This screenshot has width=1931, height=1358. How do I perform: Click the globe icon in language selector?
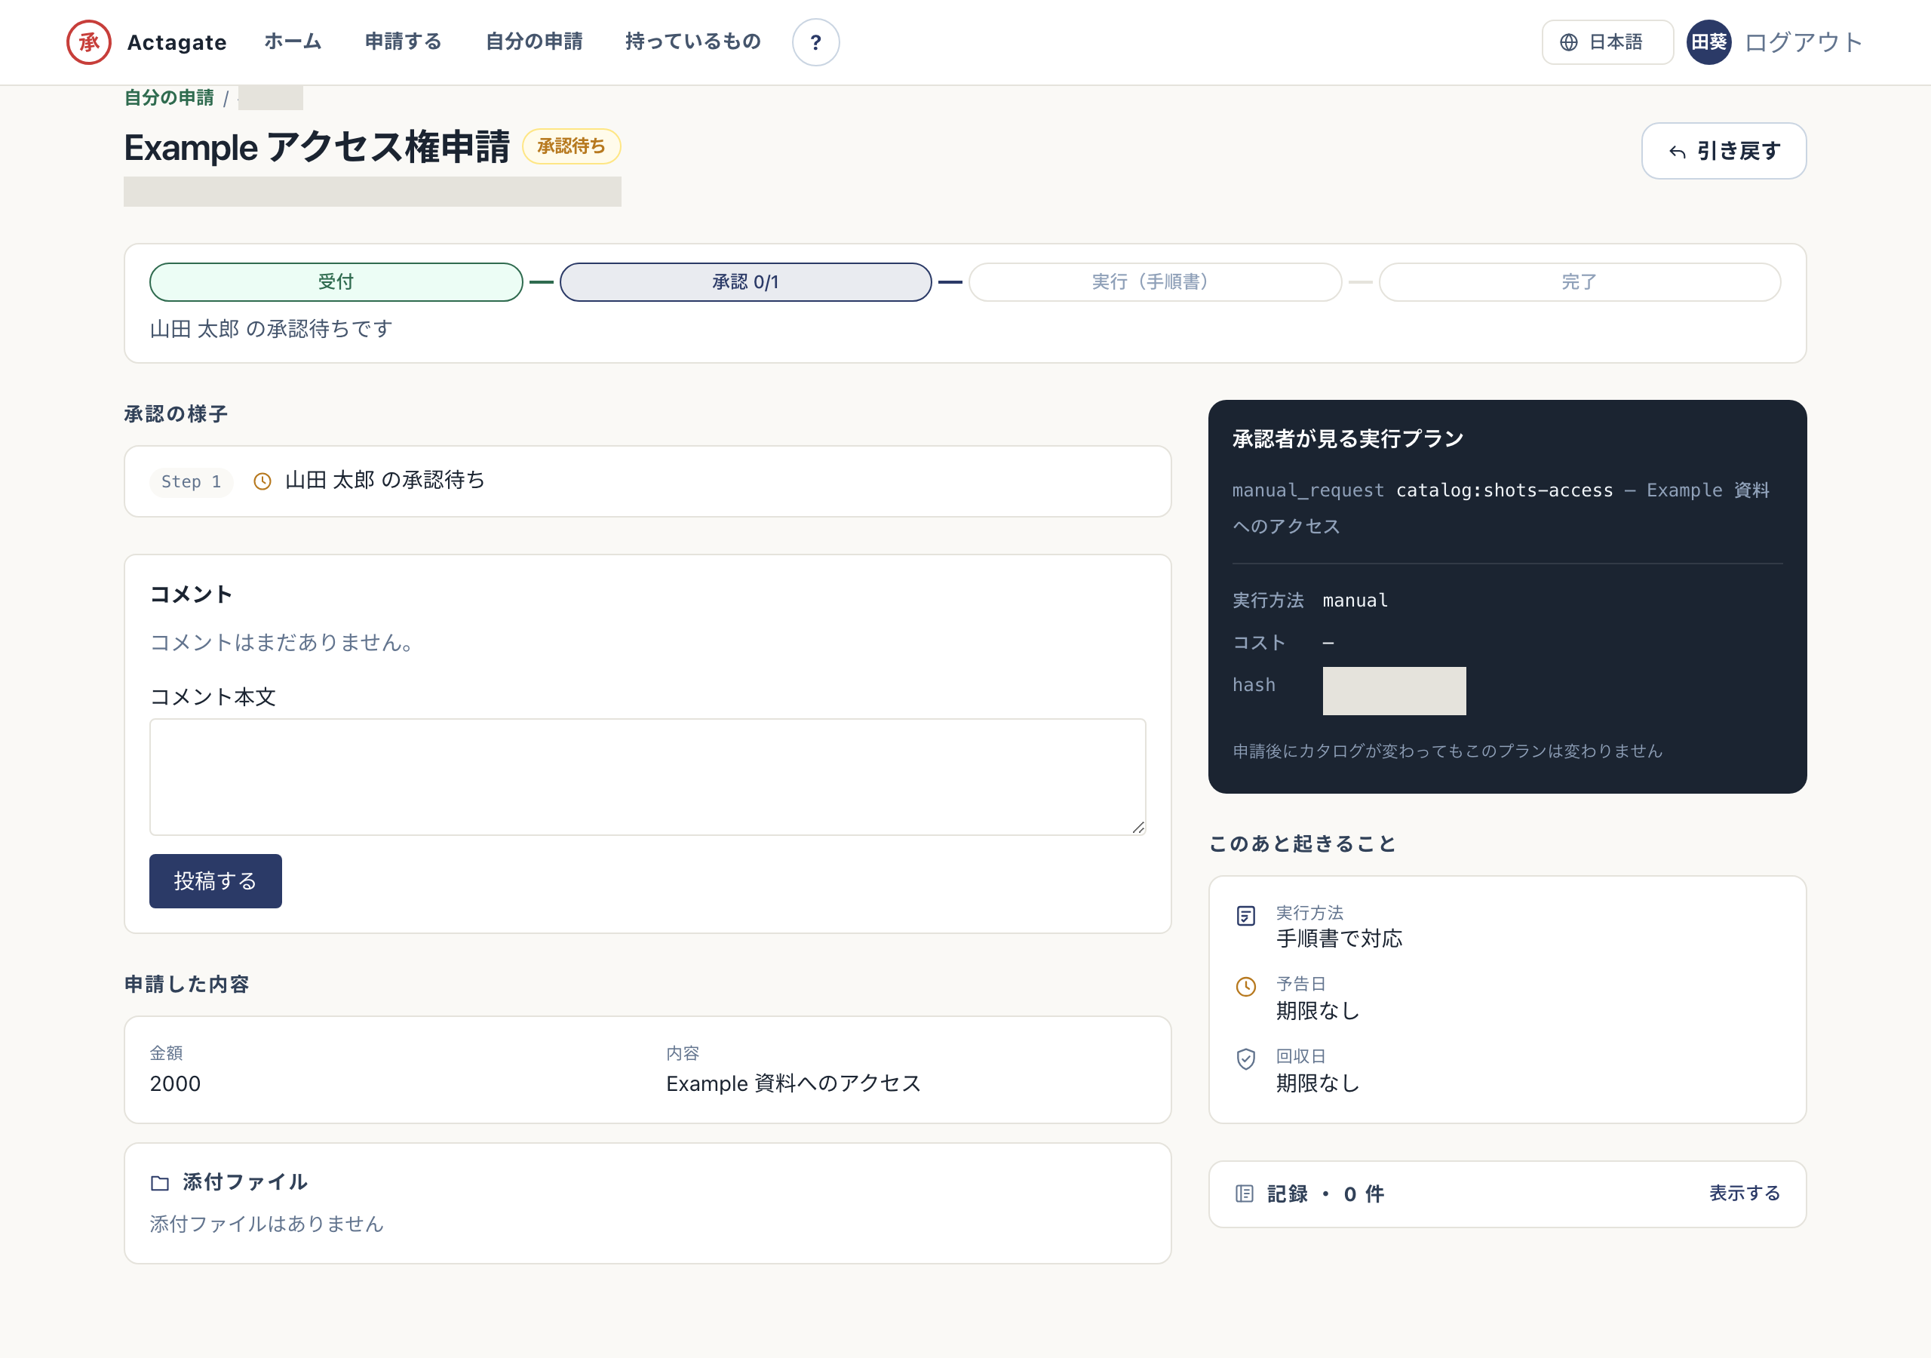click(1567, 42)
